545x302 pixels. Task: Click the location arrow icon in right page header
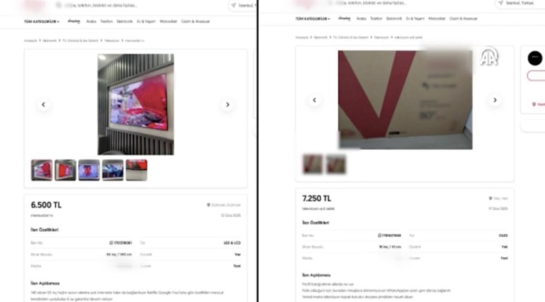pos(501,3)
